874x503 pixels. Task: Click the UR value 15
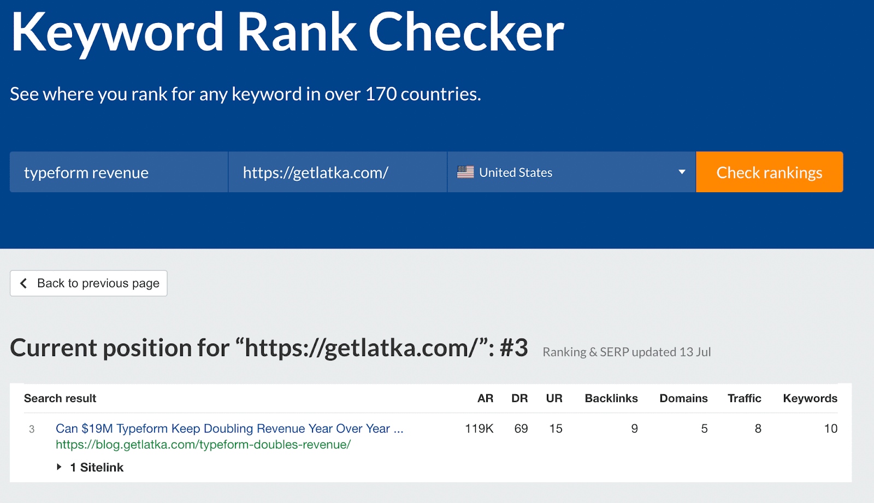(x=556, y=429)
